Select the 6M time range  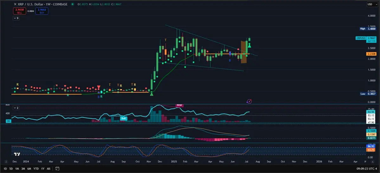point(29,169)
